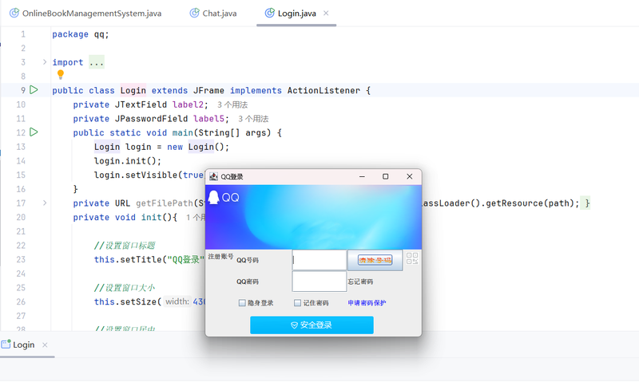
Task: Click the QQ penguin logo in the banner
Action: coord(213,197)
